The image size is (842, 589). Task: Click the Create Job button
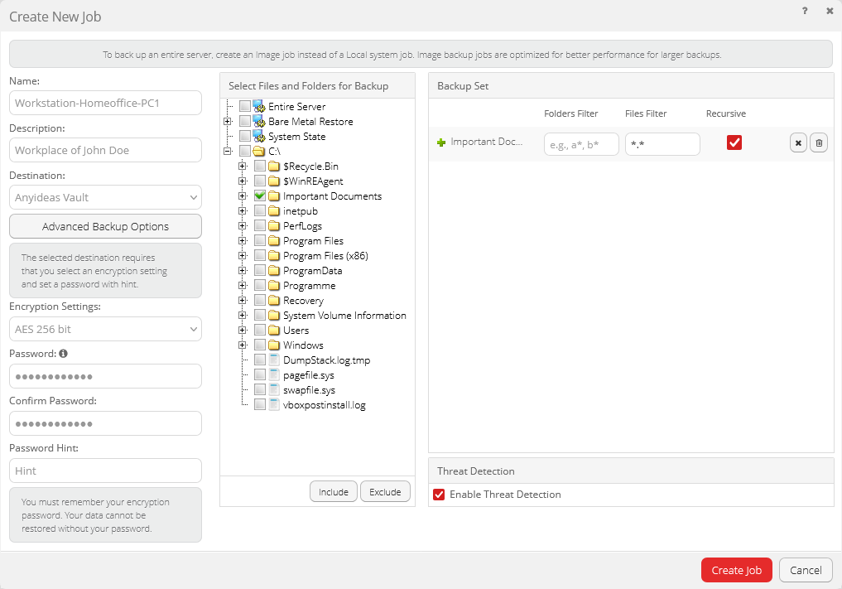[736, 570]
